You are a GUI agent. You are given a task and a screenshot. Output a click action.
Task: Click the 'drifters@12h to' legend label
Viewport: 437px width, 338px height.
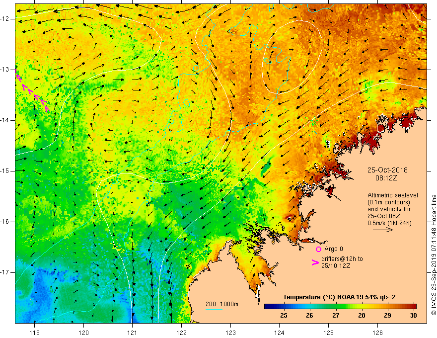342,259
